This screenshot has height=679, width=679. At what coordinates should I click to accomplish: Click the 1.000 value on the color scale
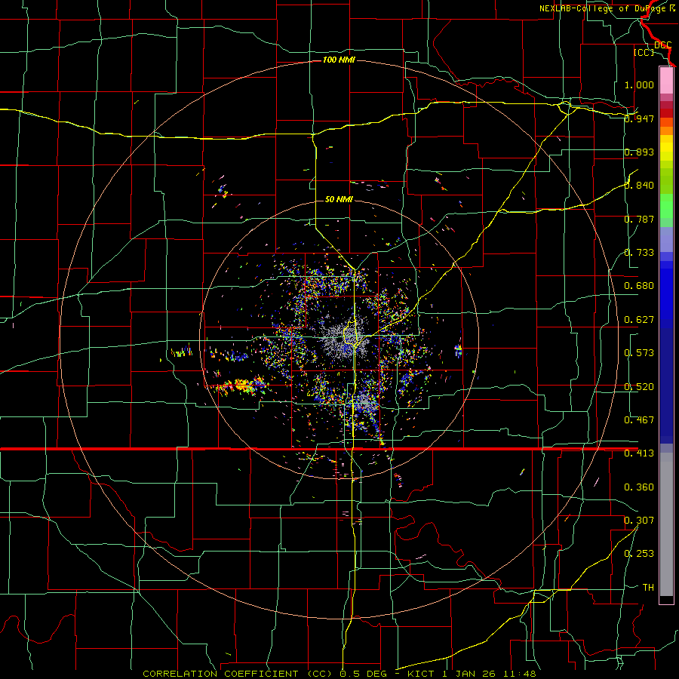coord(639,84)
